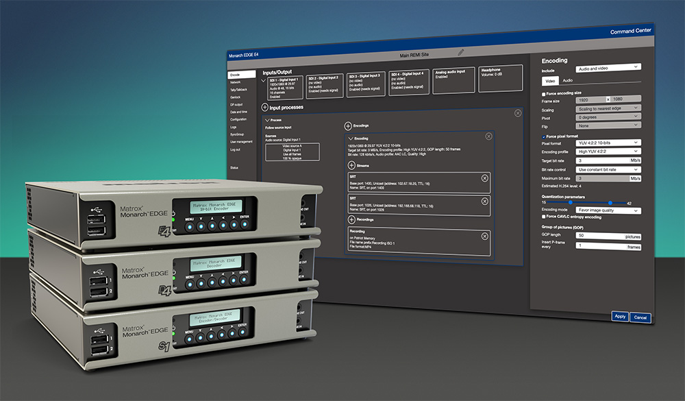Screen dimensions: 685x401
Task: Open the Bit rate control dropdown
Action: coord(608,169)
